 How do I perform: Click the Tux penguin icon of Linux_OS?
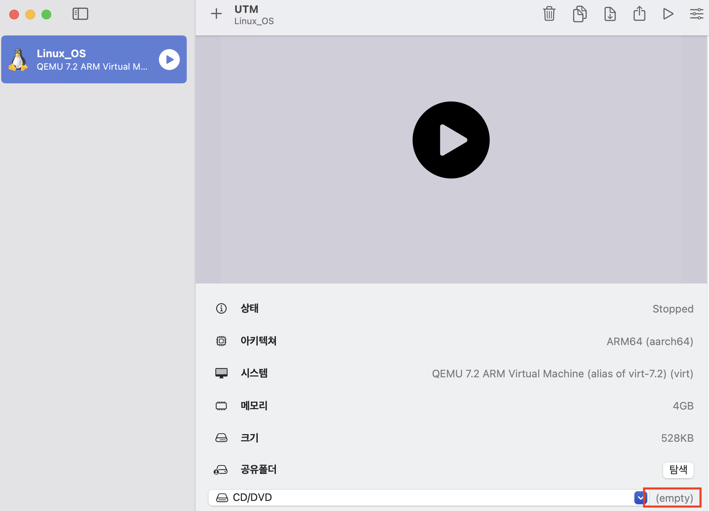(x=18, y=60)
